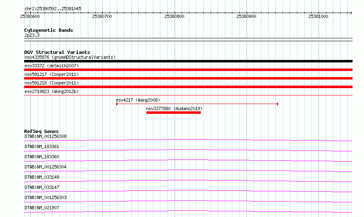
Task: Open DTNB|NM_021907 transcript label
Action: [42, 208]
